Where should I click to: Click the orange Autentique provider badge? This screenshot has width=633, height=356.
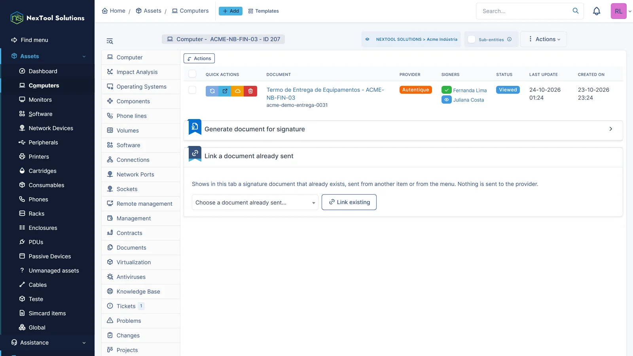(x=415, y=90)
